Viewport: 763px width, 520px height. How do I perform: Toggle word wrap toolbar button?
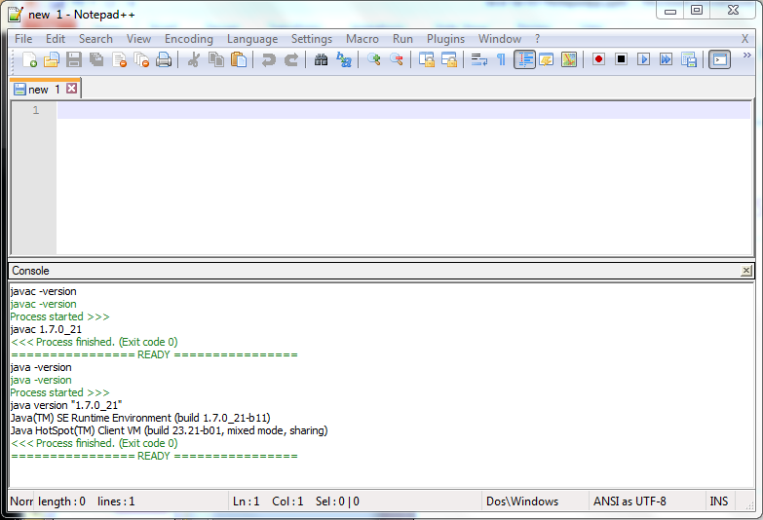pyautogui.click(x=478, y=59)
